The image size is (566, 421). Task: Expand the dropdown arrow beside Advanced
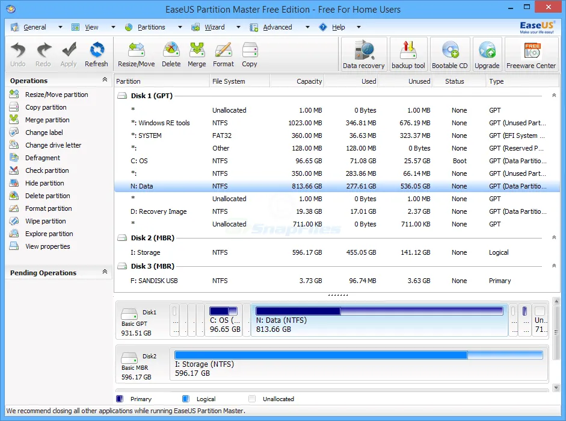pyautogui.click(x=307, y=27)
